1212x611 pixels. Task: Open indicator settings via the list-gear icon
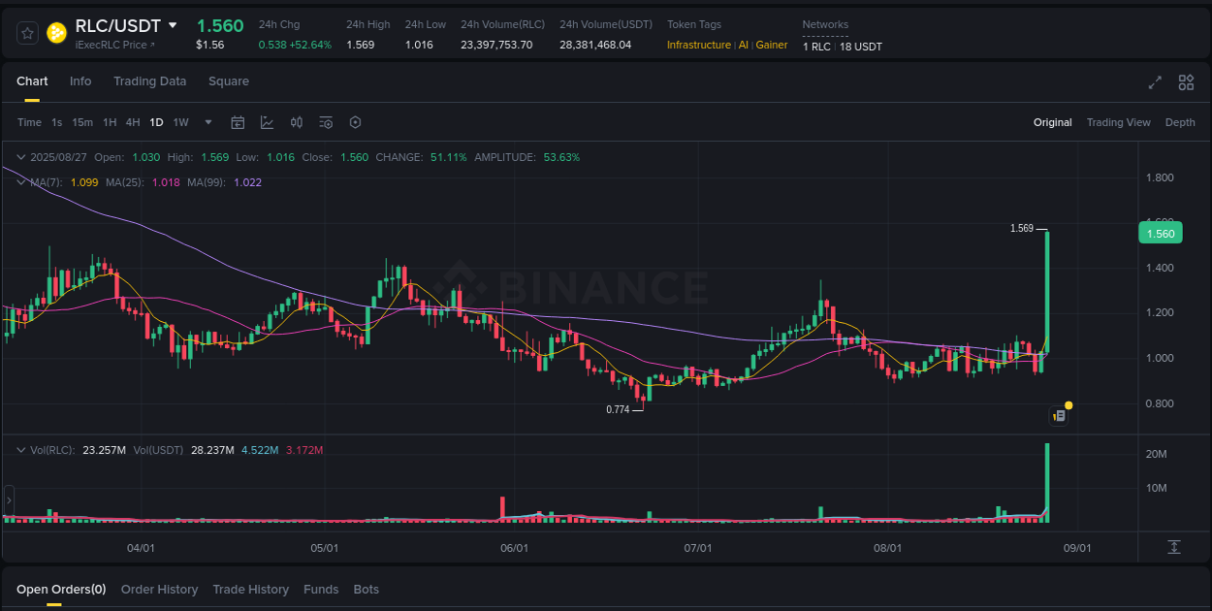click(x=325, y=122)
